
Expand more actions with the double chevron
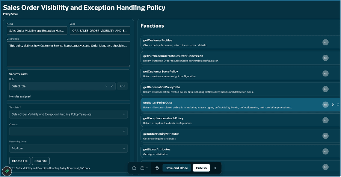(215, 168)
